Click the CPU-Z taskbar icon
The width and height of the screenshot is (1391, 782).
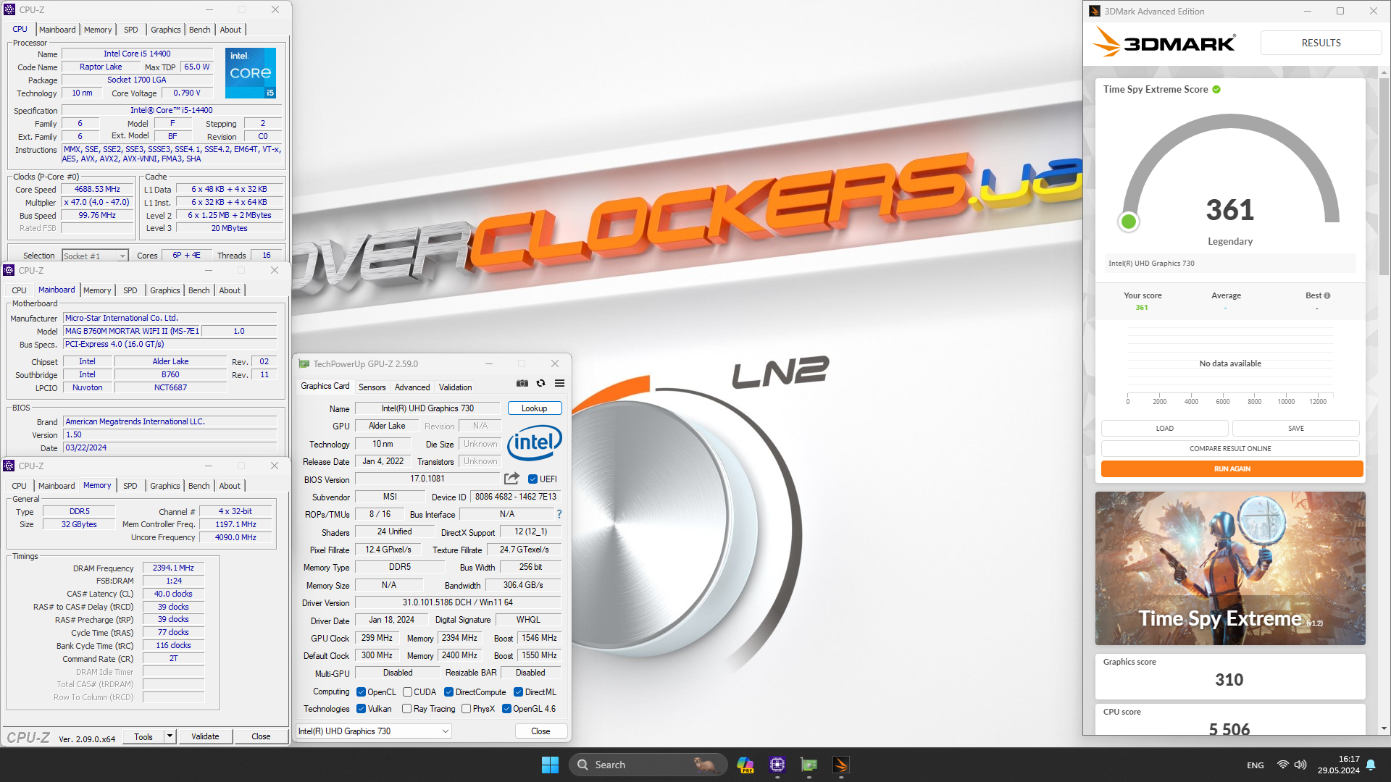[777, 765]
